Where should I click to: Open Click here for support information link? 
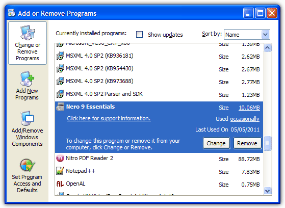pos(109,118)
